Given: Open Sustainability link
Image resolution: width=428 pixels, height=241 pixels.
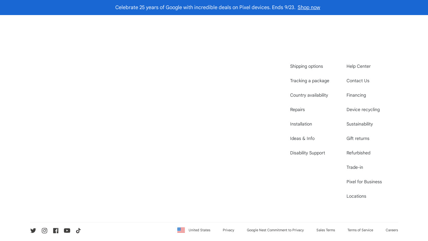Looking at the screenshot, I should [x=360, y=124].
